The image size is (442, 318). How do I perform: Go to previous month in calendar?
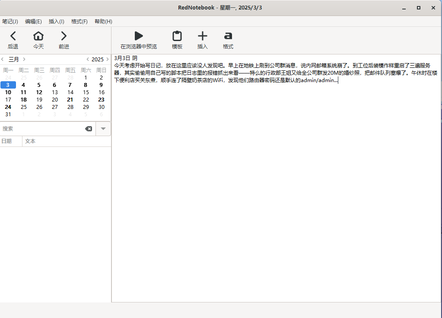click(3, 59)
